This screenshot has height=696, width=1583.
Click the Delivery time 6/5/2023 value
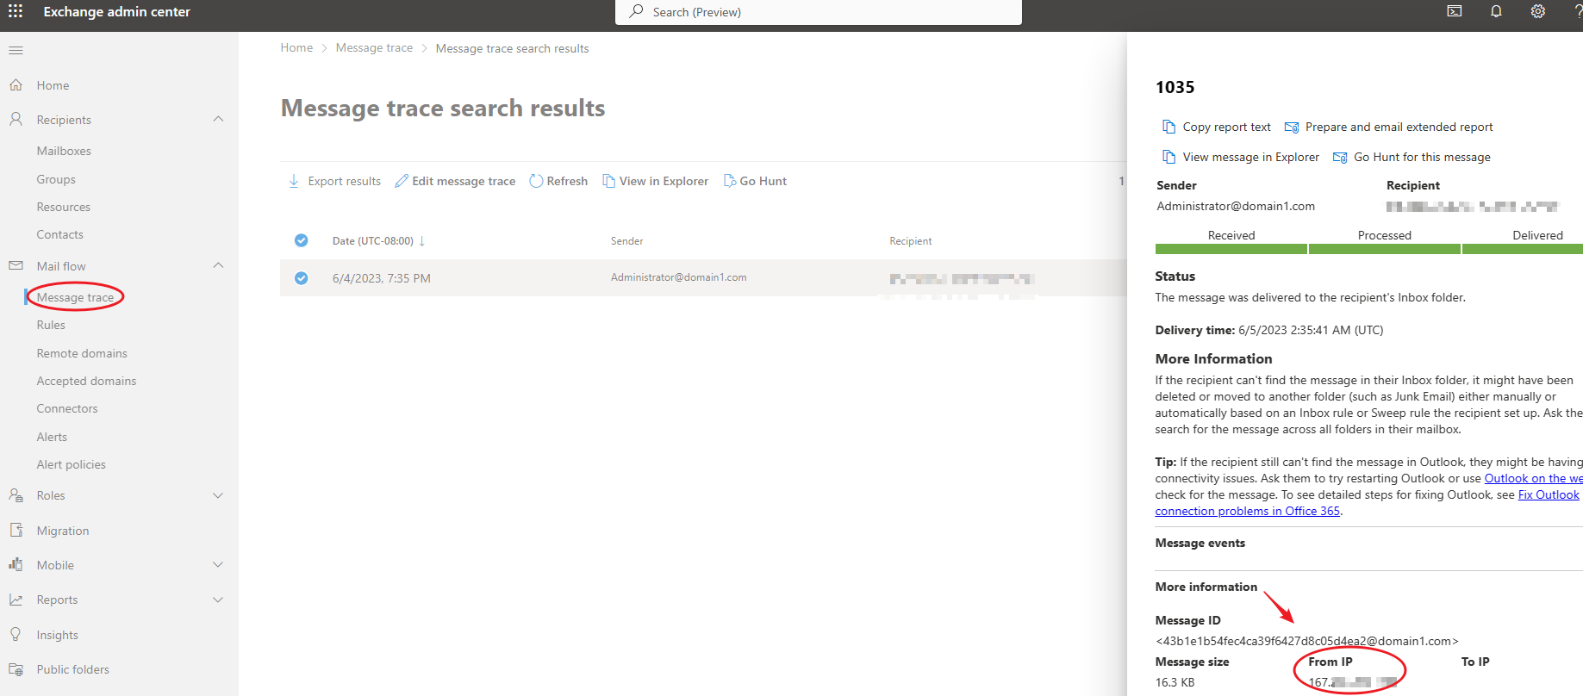(1311, 330)
